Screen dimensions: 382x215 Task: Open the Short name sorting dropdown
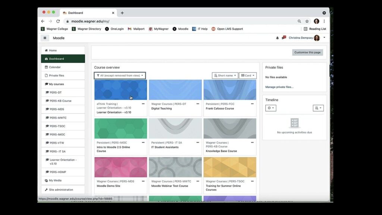click(x=225, y=75)
